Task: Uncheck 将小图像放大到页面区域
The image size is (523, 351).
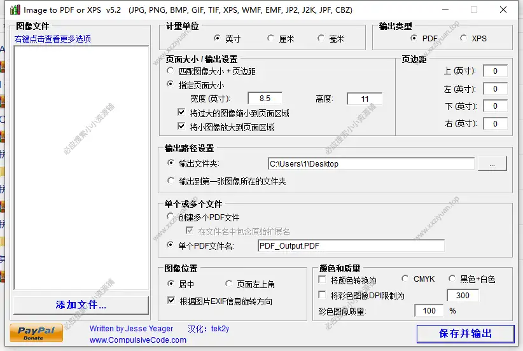Action: [182, 127]
